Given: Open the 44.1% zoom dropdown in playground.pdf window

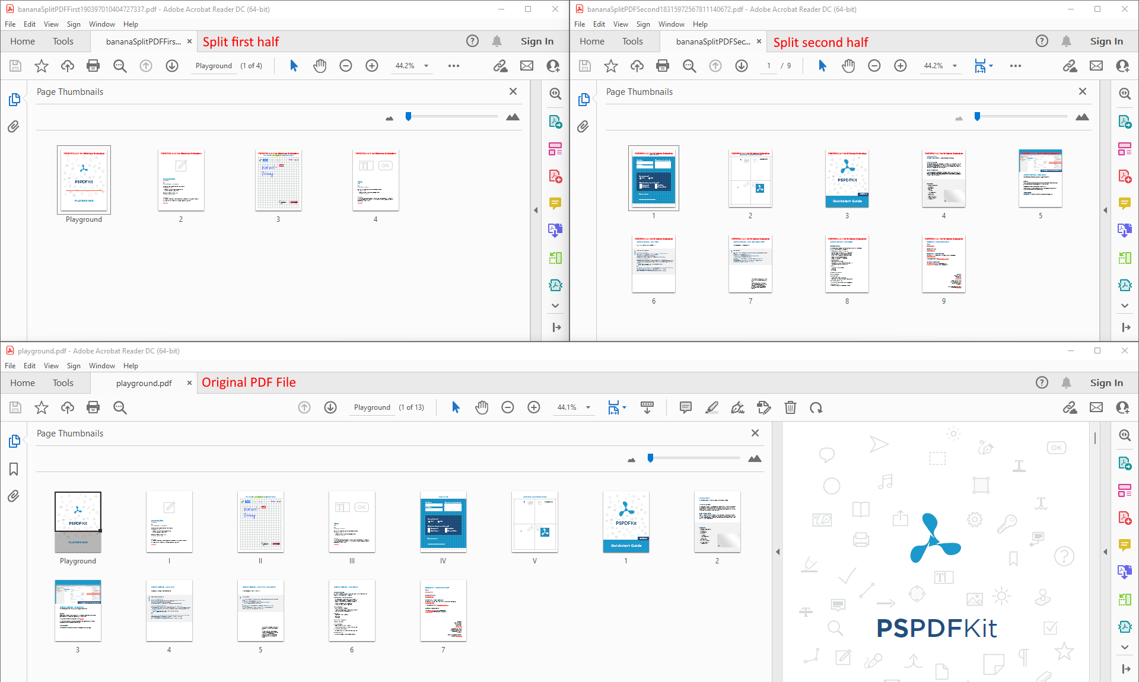Looking at the screenshot, I should point(588,407).
